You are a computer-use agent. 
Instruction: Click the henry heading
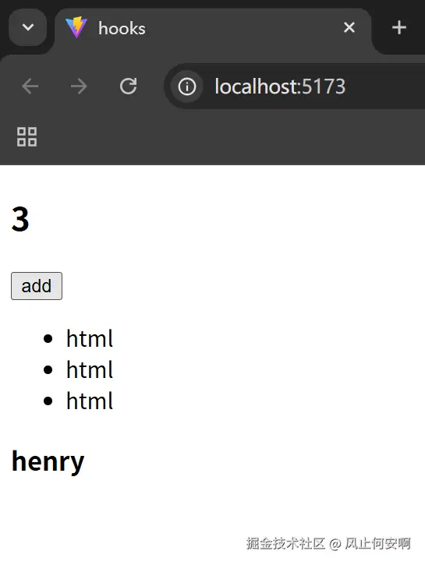[x=48, y=461]
